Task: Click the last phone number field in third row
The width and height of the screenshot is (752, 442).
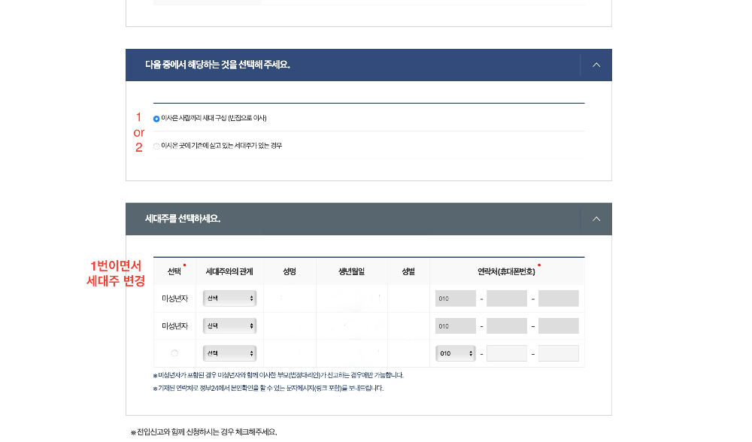Action: pos(558,353)
